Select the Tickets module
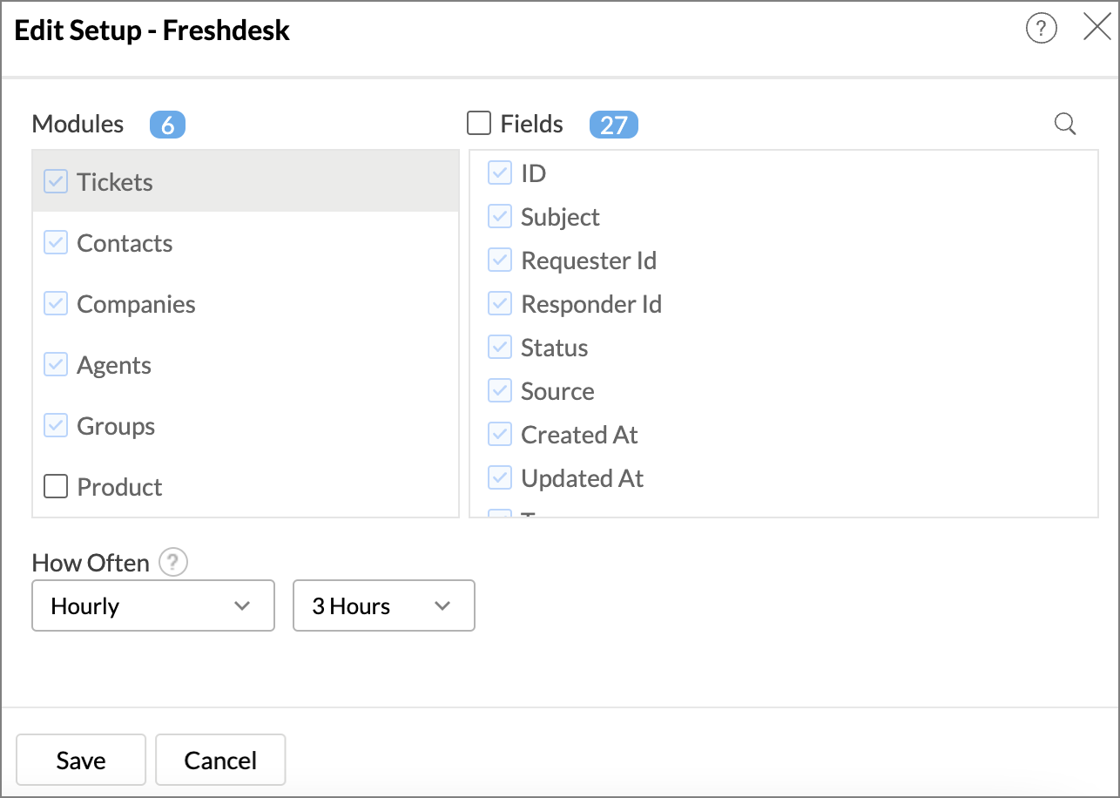 click(x=246, y=181)
